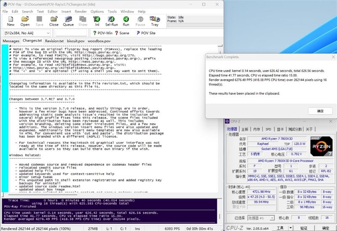Open the Search menu
This screenshot has height=231, width=337.
(27, 11)
